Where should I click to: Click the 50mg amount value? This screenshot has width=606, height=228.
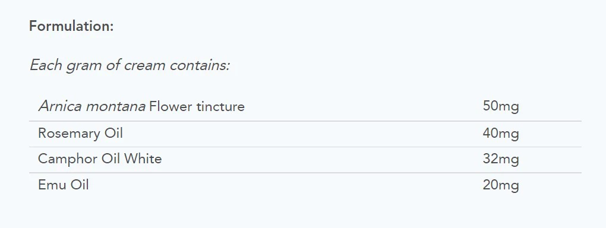500,106
